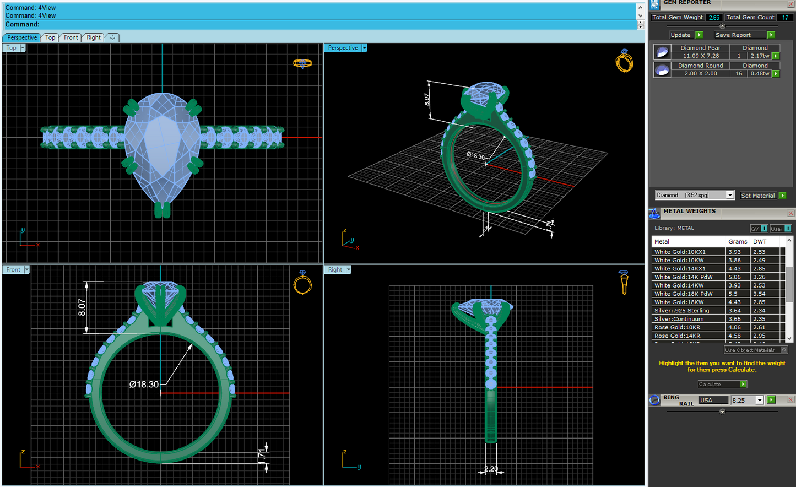The width and height of the screenshot is (796, 487).
Task: Open the Diamond material dropdown
Action: click(x=730, y=195)
